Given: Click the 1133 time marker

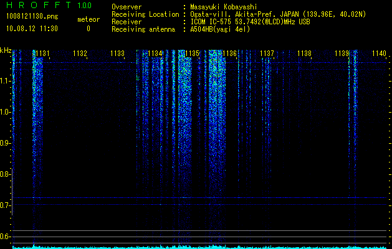Looking at the screenshot, I should [x=118, y=54].
